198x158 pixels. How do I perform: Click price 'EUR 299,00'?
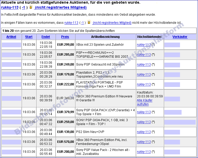pyautogui.click(x=65, y=45)
